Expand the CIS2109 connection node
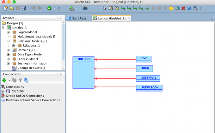 [x=2, y=91]
